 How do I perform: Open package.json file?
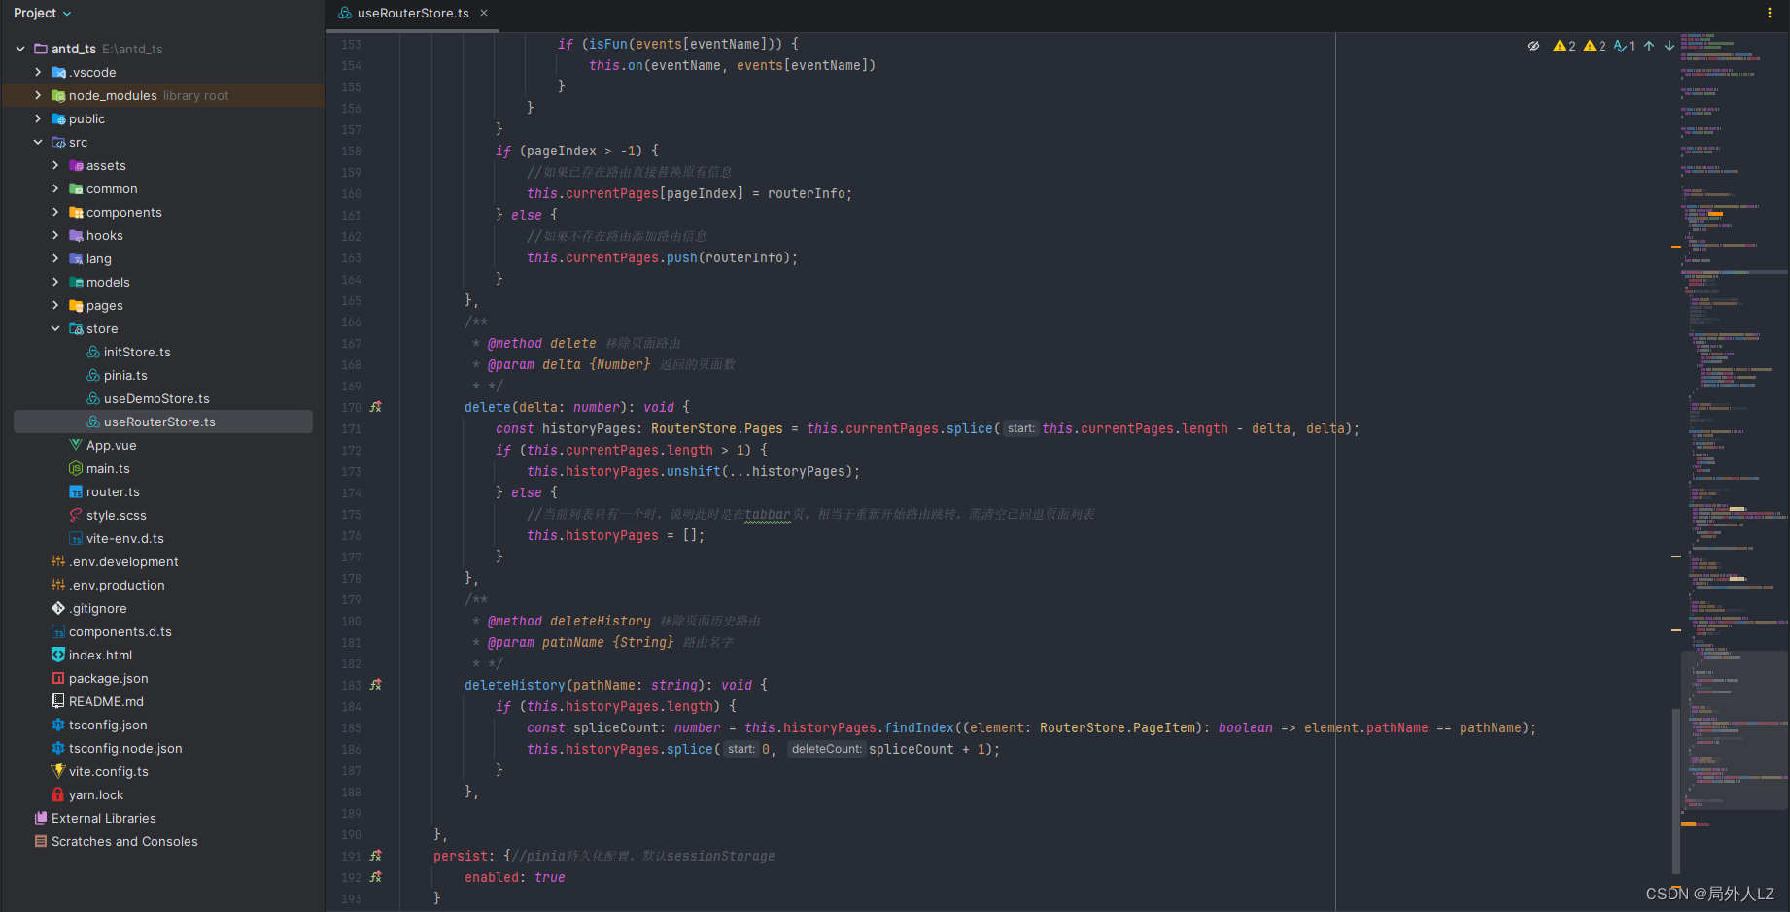(108, 678)
